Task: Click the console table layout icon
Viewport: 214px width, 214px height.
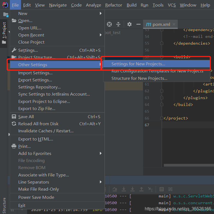Action: (x=162, y=189)
